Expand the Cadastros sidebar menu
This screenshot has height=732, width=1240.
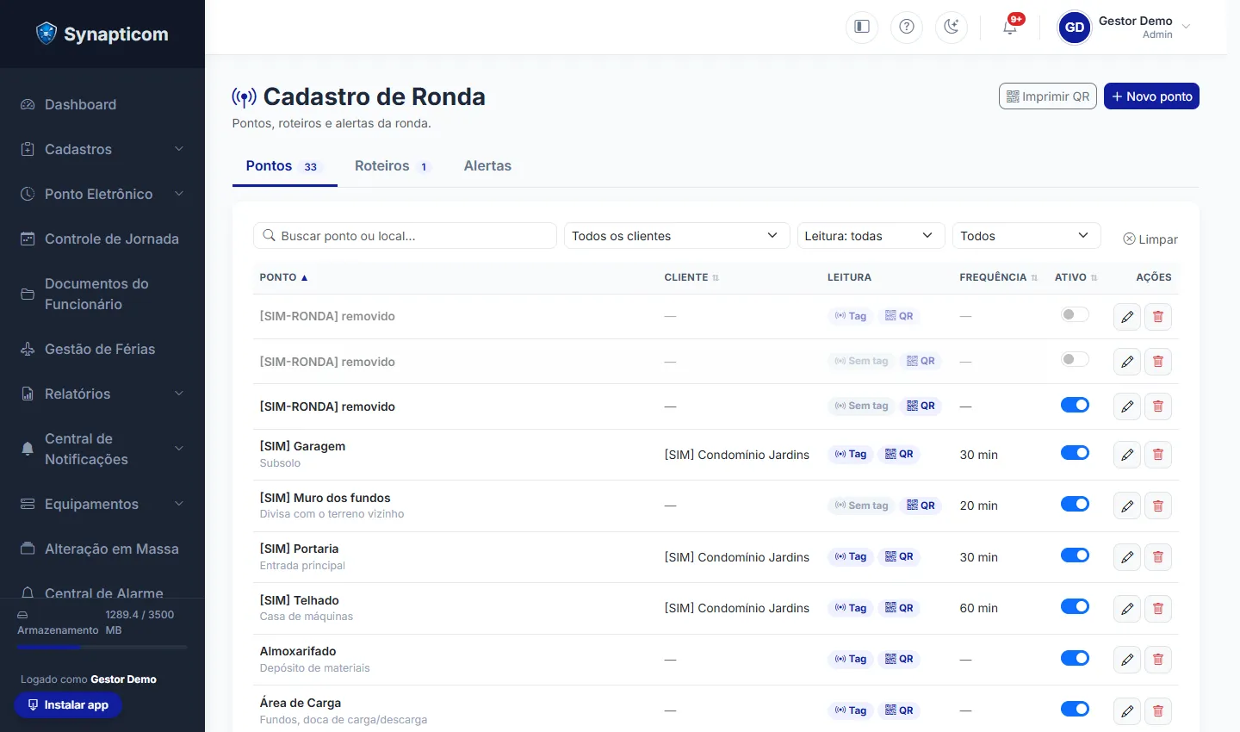tap(102, 149)
